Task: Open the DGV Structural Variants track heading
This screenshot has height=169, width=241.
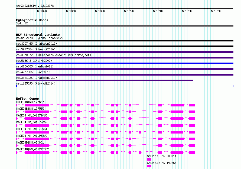Action: coord(38,35)
